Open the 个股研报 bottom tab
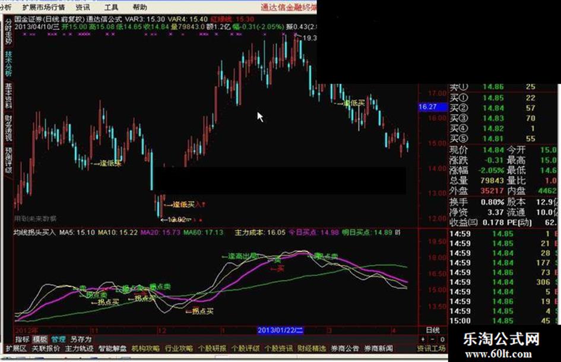The image size is (561, 362). (212, 348)
